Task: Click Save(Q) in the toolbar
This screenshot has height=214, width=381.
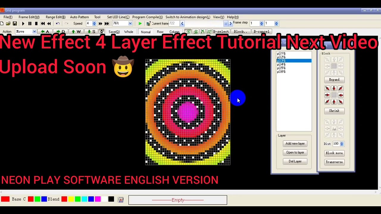Action: point(114,32)
